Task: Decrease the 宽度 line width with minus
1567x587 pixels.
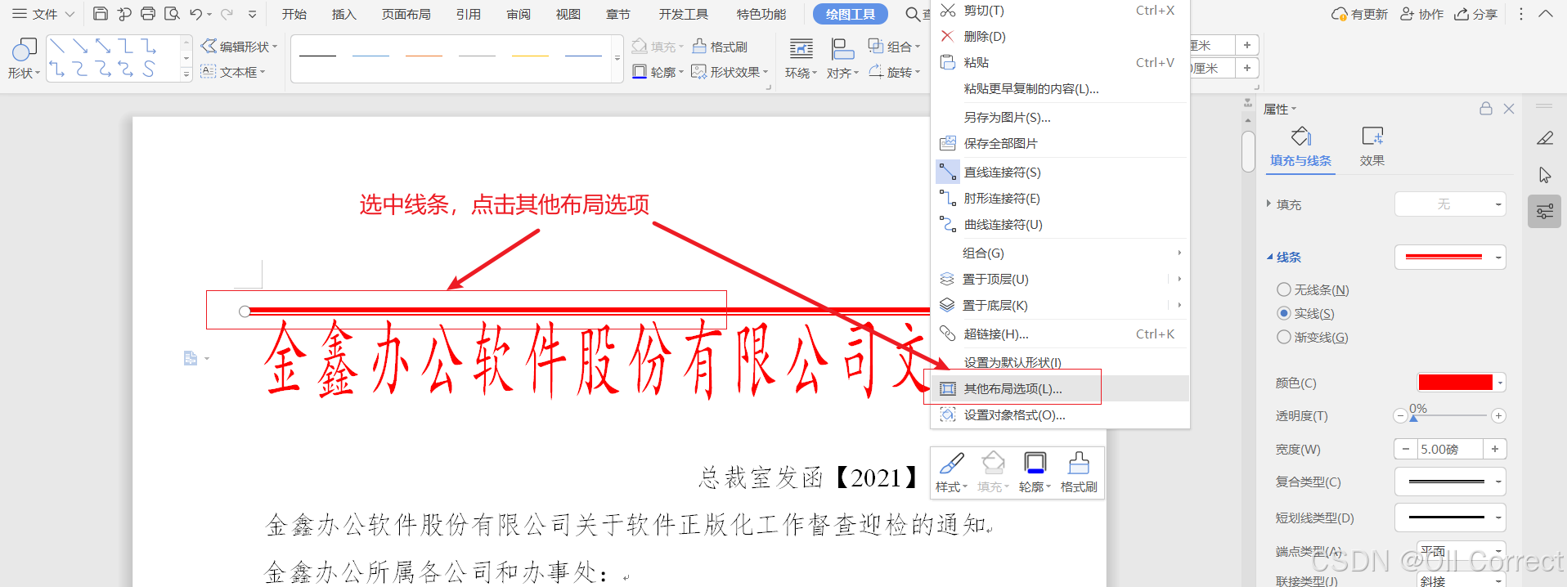Action: pos(1406,449)
